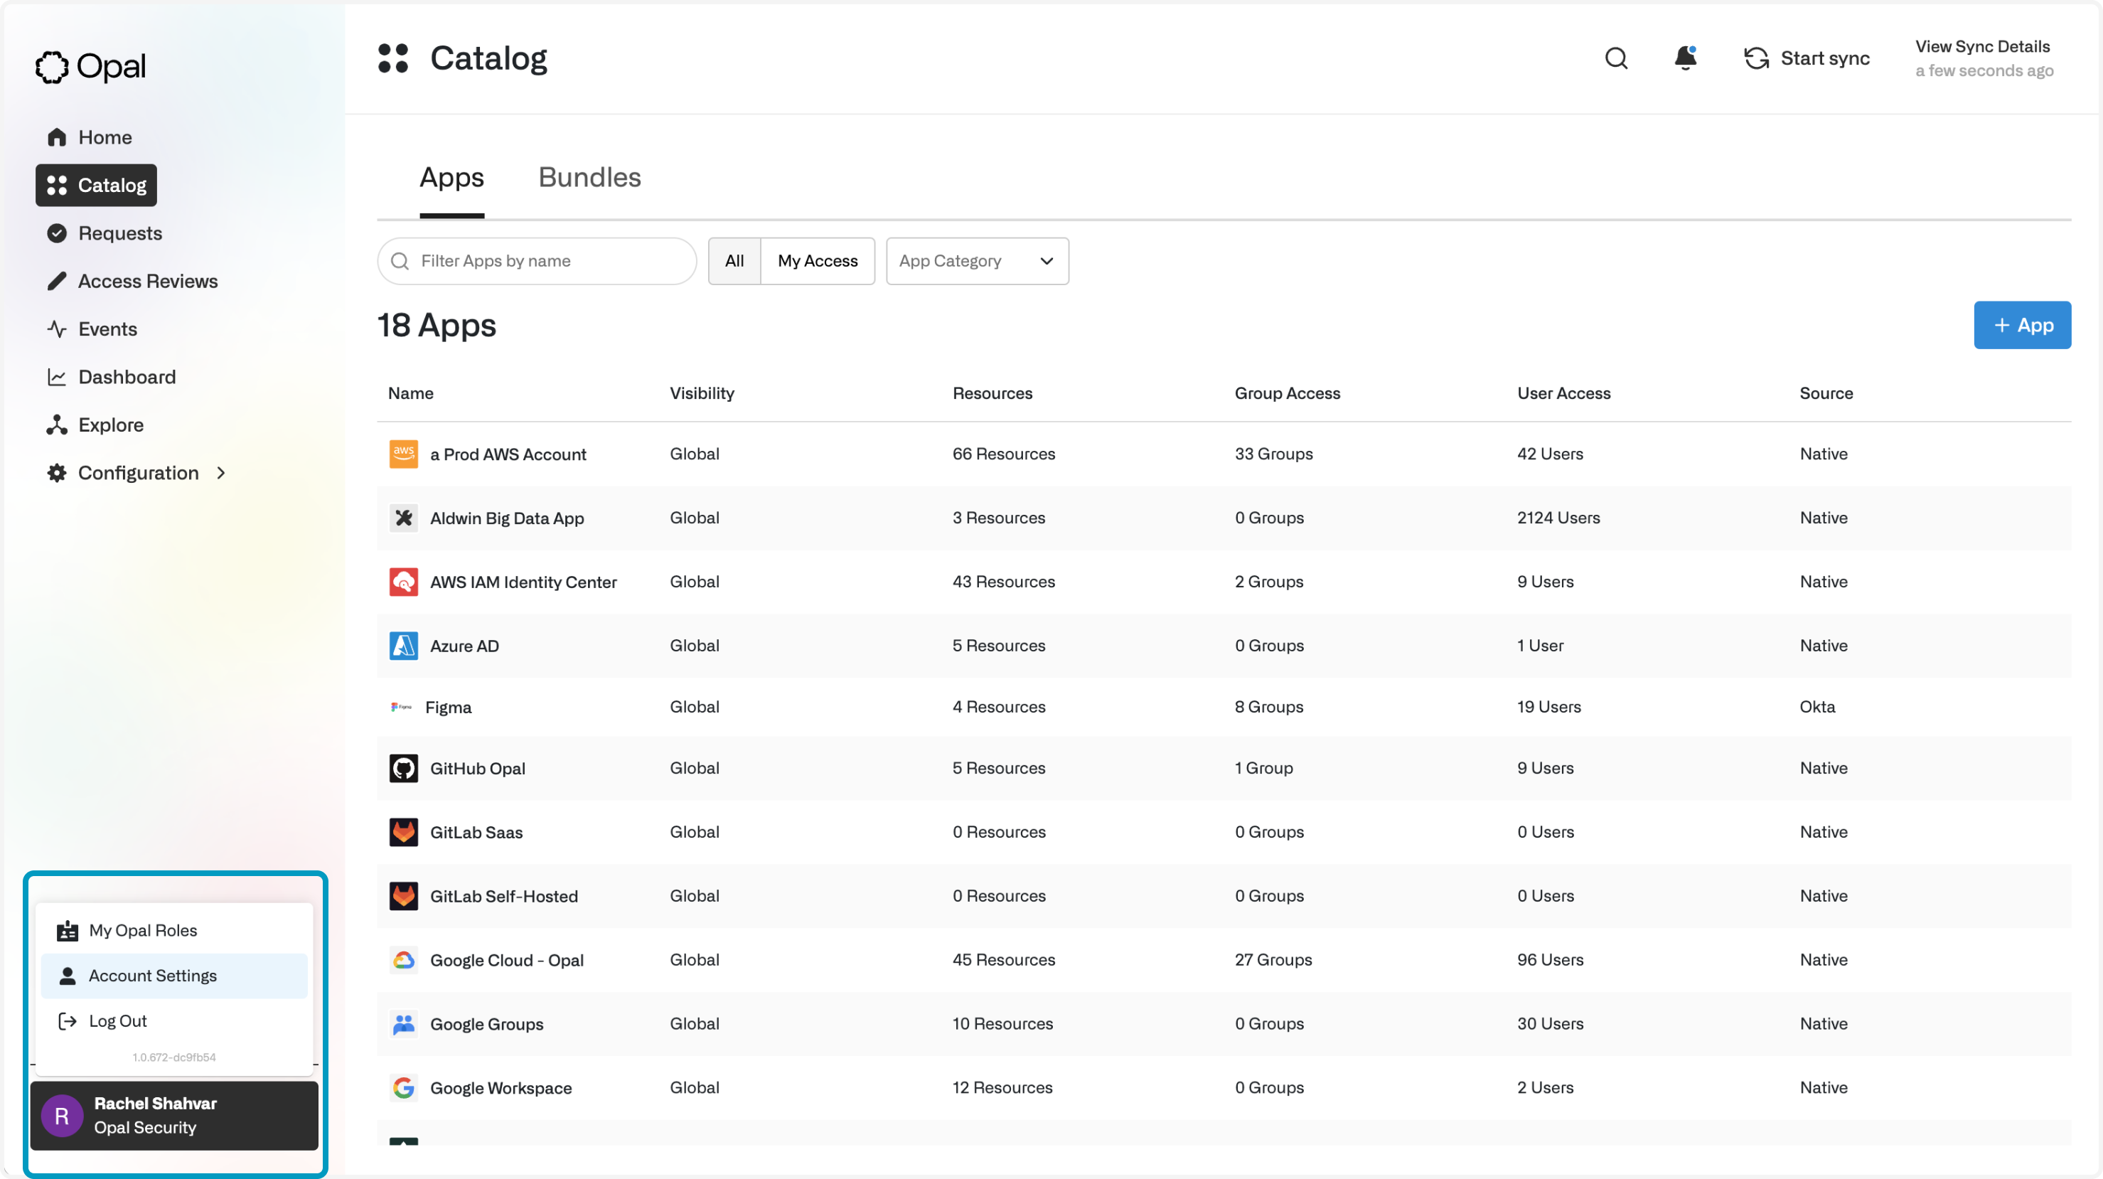
Task: Click the 27 Groups cell
Action: [1273, 960]
